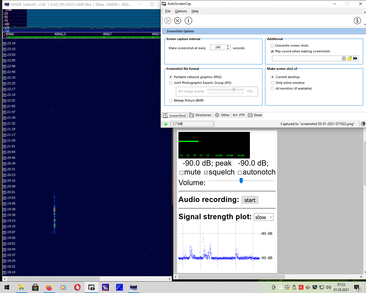Tick the mute checkbox

[181, 173]
